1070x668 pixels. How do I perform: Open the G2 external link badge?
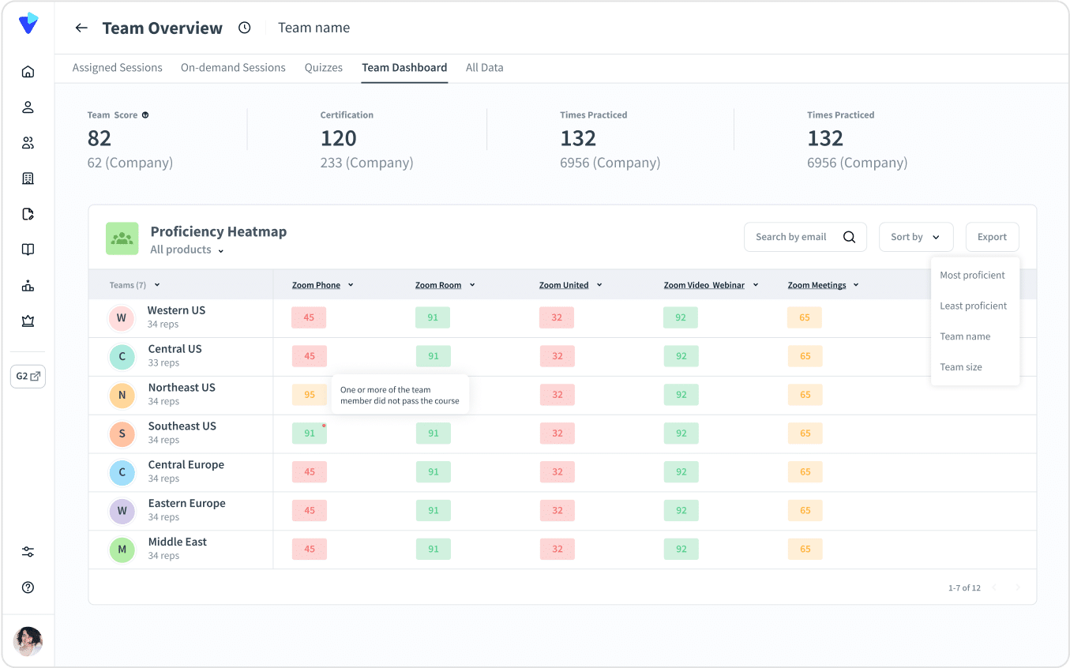point(28,377)
